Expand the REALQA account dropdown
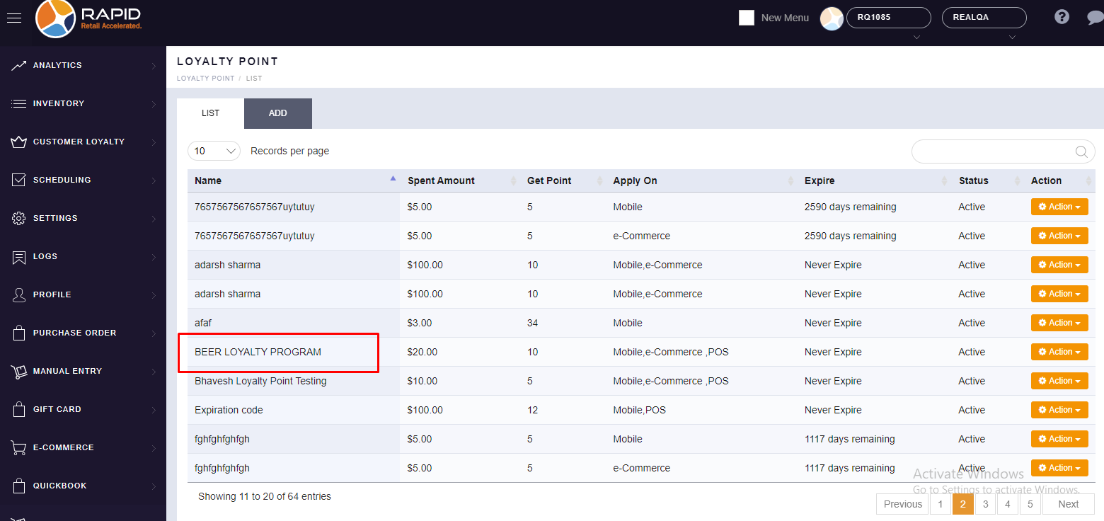This screenshot has width=1104, height=521. click(984, 18)
